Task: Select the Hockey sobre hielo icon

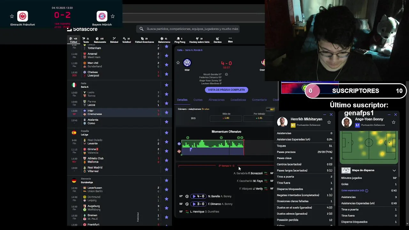Action: tap(199, 40)
